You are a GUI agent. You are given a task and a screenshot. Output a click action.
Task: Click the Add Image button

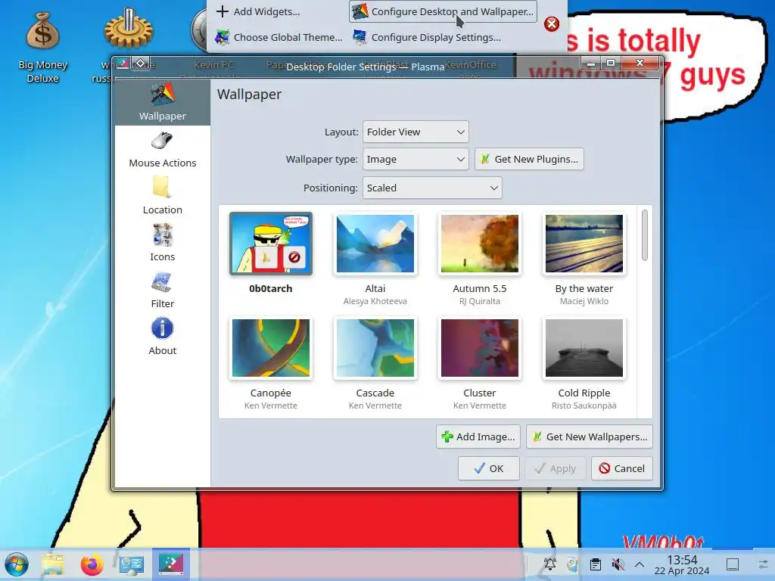point(478,437)
